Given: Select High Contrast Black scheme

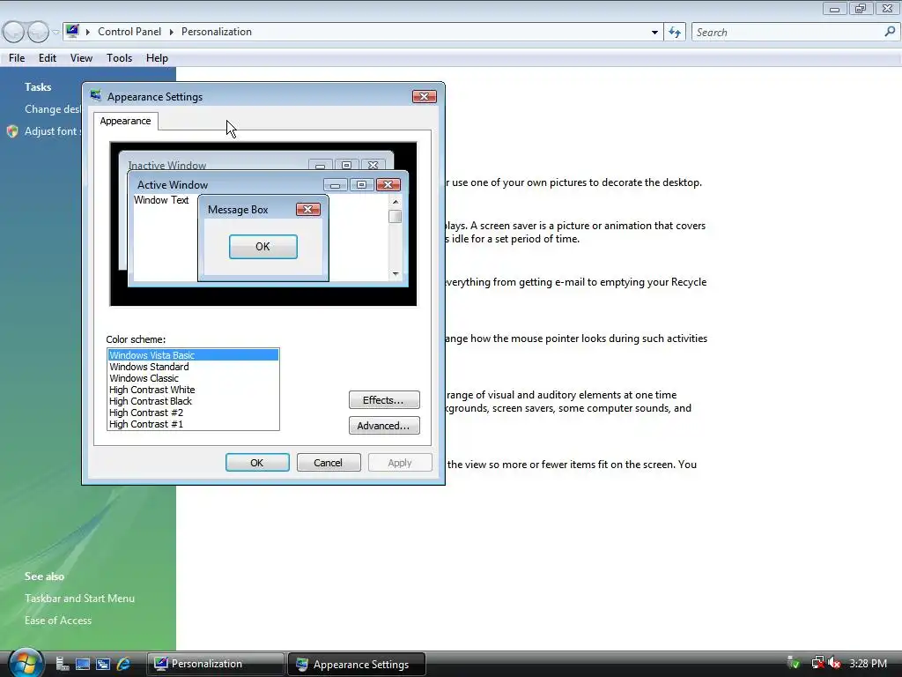Looking at the screenshot, I should click(193, 401).
